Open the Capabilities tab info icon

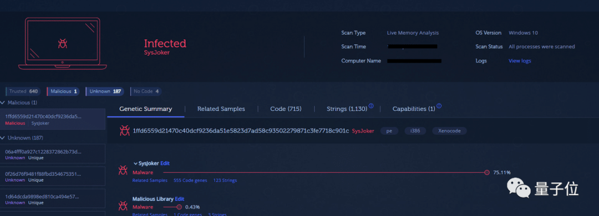coord(439,106)
